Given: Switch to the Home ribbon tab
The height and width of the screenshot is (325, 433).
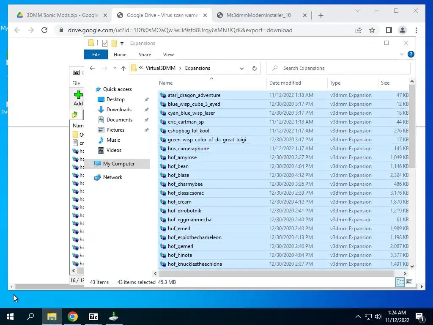Looking at the screenshot, I should point(120,55).
